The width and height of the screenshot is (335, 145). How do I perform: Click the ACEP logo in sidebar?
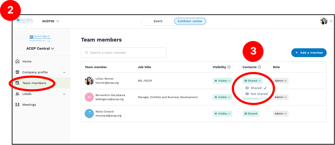coord(40,39)
